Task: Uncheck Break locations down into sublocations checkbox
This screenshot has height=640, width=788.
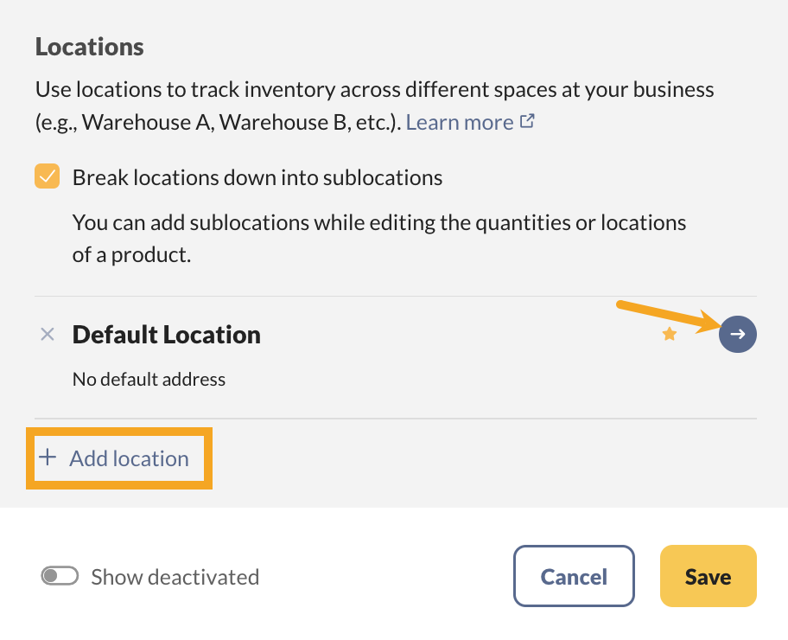Action: (48, 177)
